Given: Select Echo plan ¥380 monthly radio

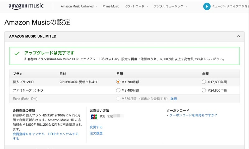Looking at the screenshot, I should pyautogui.click(x=118, y=99).
